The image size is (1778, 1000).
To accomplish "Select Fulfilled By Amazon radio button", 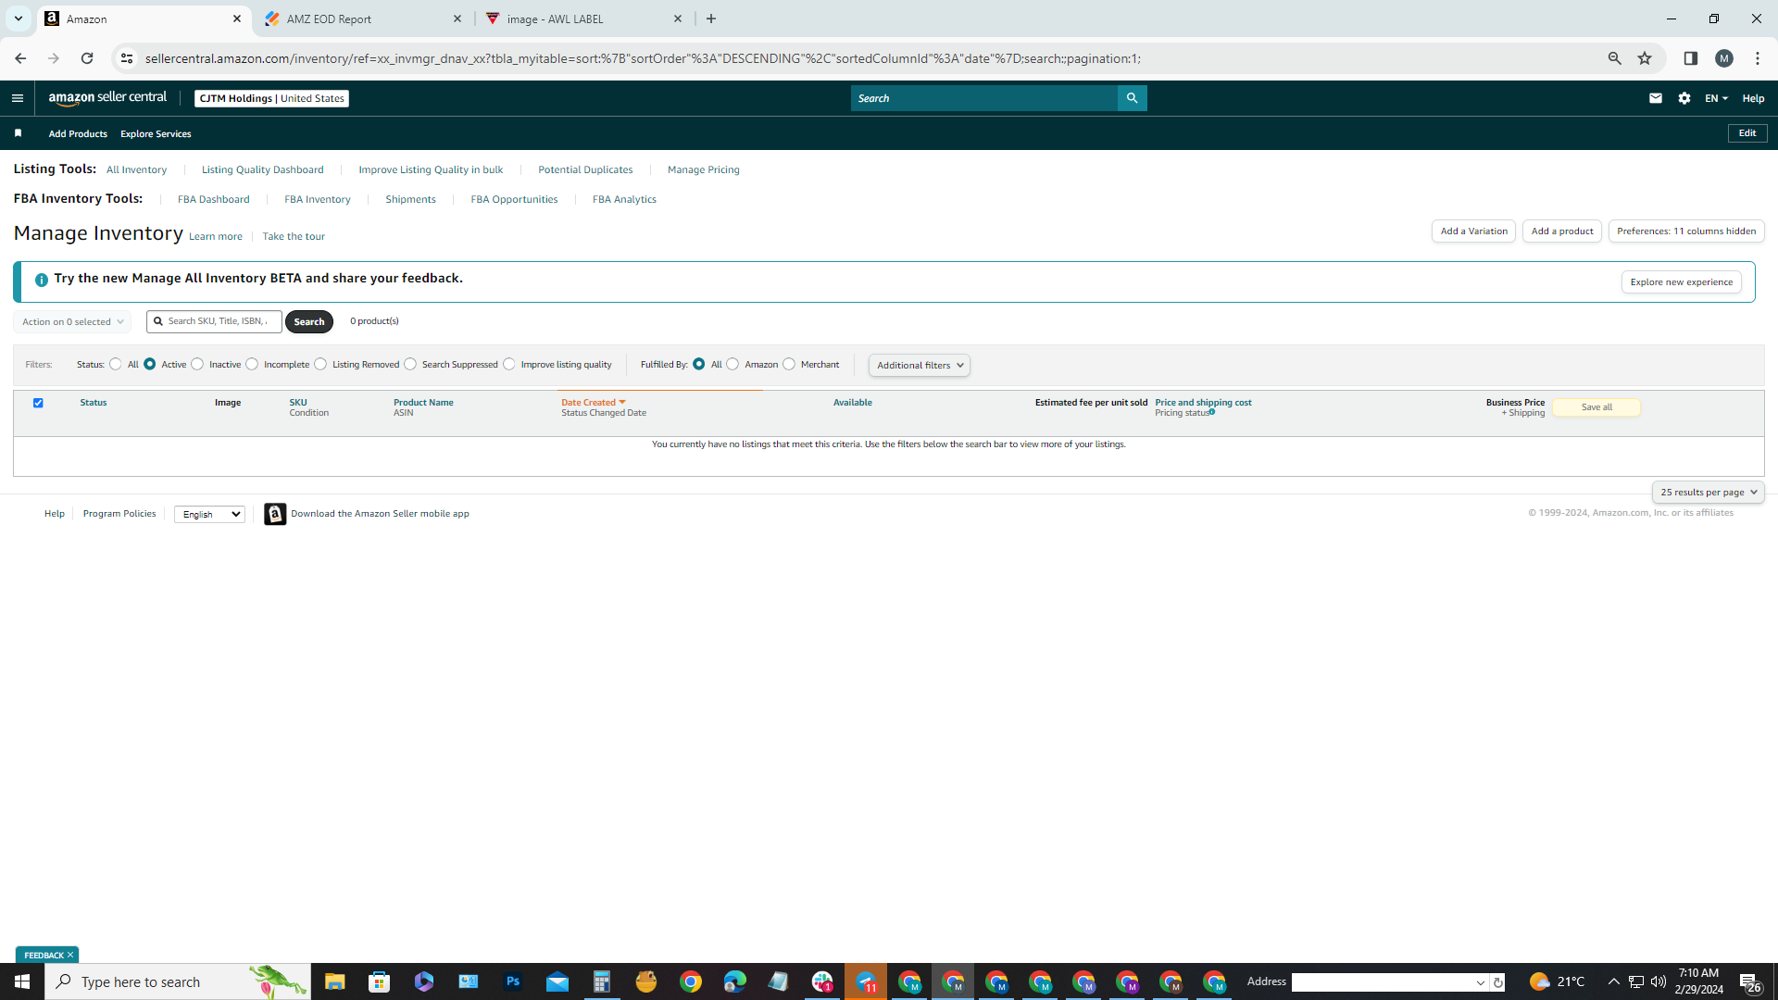I will point(732,364).
